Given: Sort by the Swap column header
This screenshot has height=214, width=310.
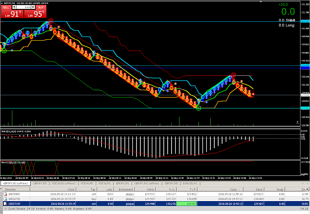Looking at the screenshot, I should click(275, 189).
